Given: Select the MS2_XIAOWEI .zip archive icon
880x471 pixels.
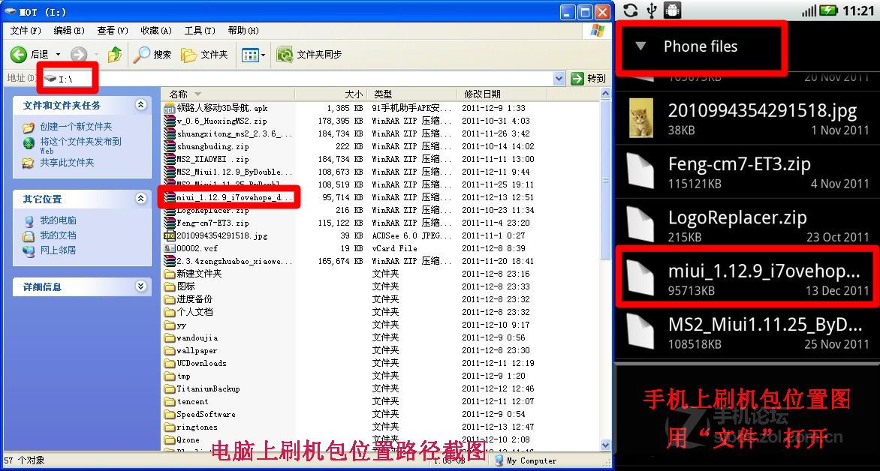Looking at the screenshot, I should coord(170,159).
